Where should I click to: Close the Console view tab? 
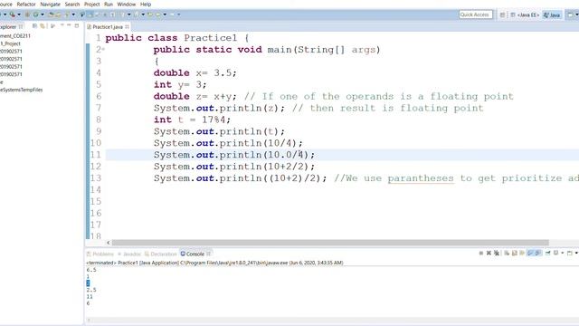209,254
